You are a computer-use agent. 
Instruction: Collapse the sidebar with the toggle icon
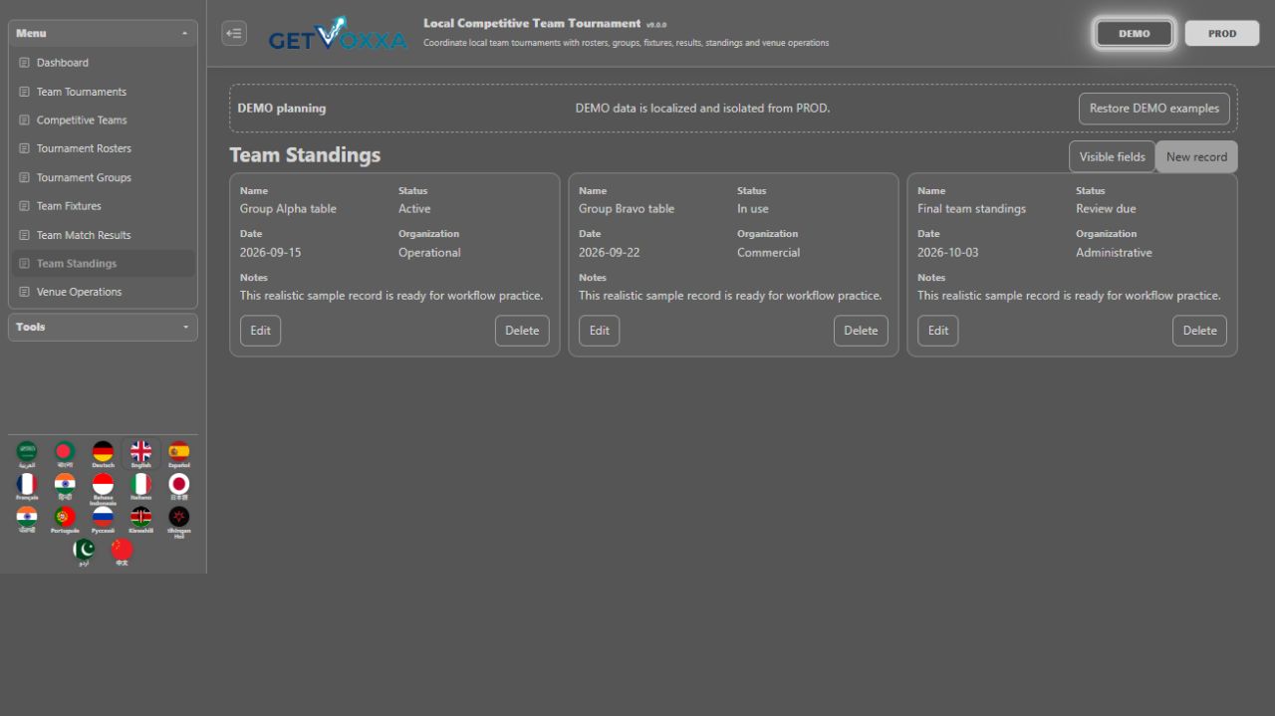coord(234,33)
